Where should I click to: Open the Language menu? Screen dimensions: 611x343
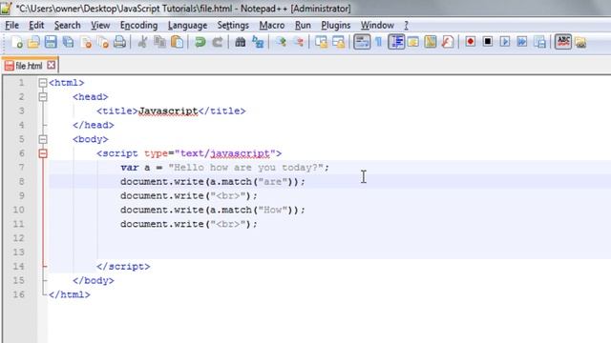(187, 26)
